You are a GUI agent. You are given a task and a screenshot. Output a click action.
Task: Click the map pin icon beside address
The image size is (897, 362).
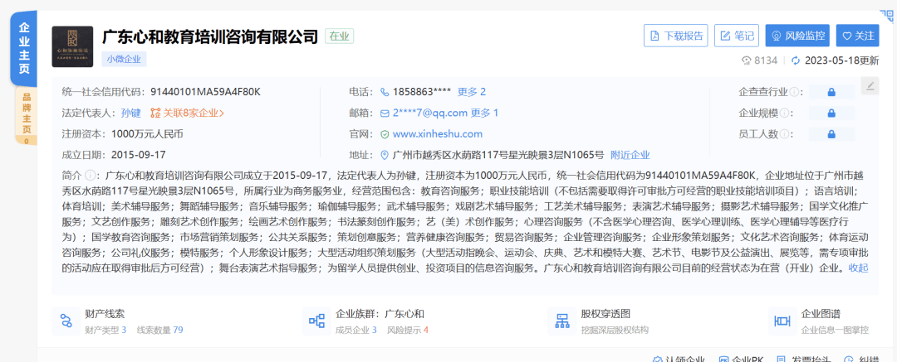[385, 155]
